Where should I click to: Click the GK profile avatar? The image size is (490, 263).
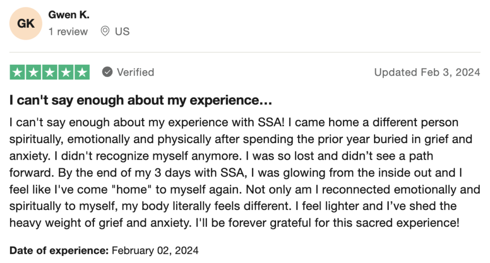click(x=26, y=23)
